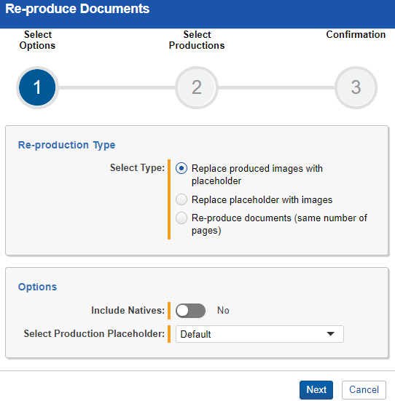Image resolution: width=395 pixels, height=401 pixels.
Task: Jump to step 2 circle
Action: click(x=197, y=87)
